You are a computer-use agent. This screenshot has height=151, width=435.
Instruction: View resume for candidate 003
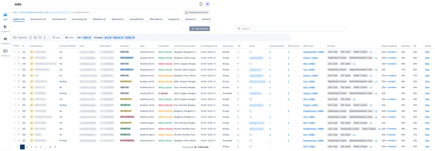click(427, 58)
